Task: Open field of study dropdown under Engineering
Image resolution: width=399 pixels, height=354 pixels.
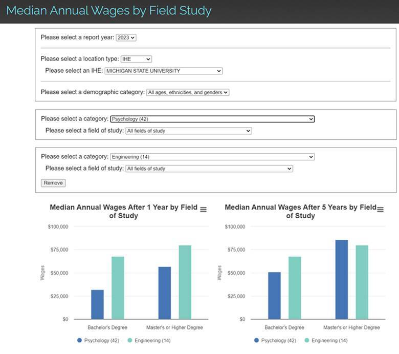Action: (x=209, y=169)
